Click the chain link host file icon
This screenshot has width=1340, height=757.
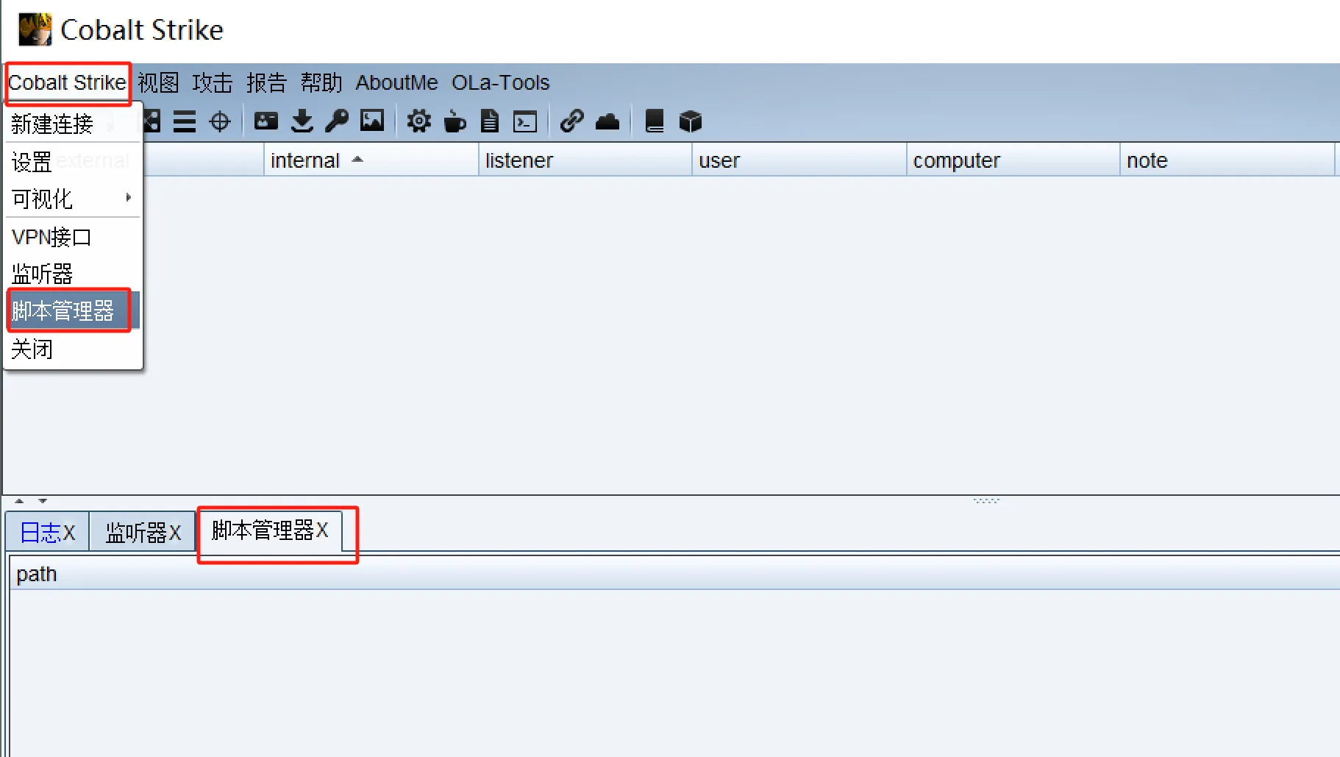tap(572, 121)
